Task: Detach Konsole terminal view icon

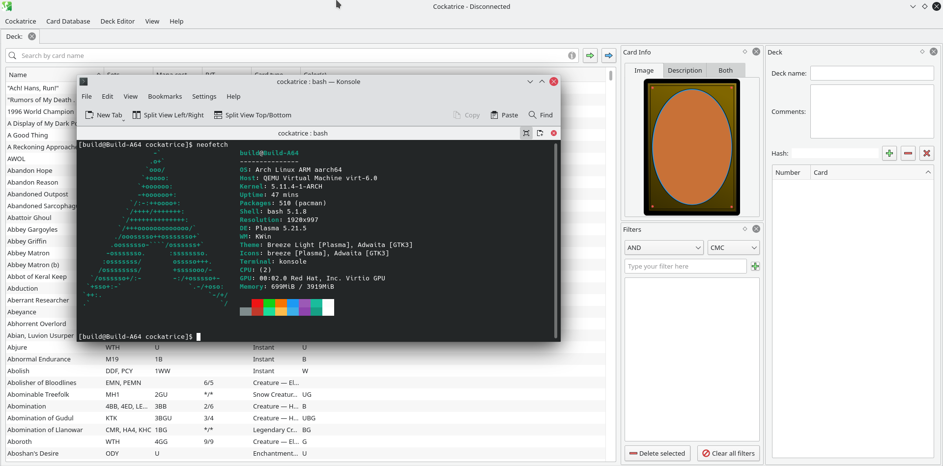Action: [x=540, y=133]
